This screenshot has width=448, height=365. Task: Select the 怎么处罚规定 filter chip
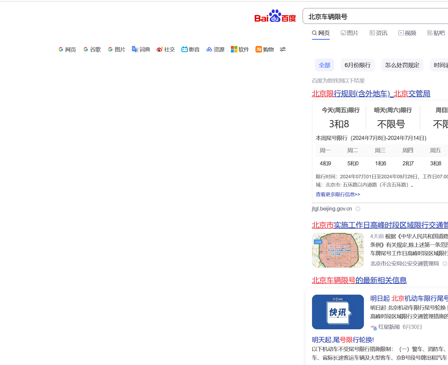pyautogui.click(x=402, y=65)
